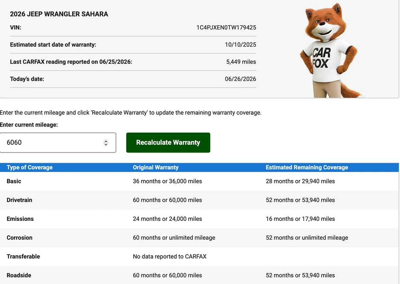Click the Corrosion coverage row label
Viewport: 400px width, 284px height.
click(19, 238)
